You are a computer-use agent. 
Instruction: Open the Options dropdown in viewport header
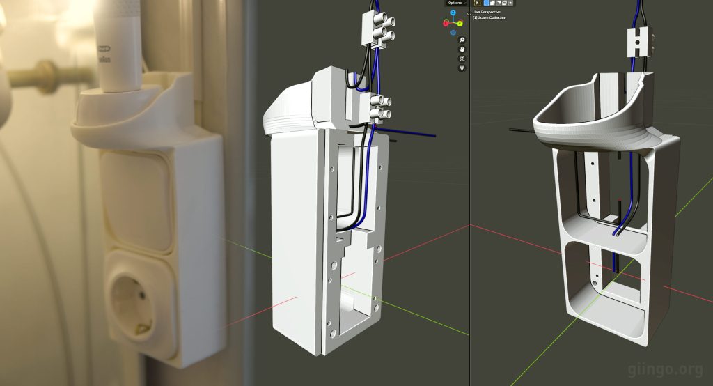[455, 3]
